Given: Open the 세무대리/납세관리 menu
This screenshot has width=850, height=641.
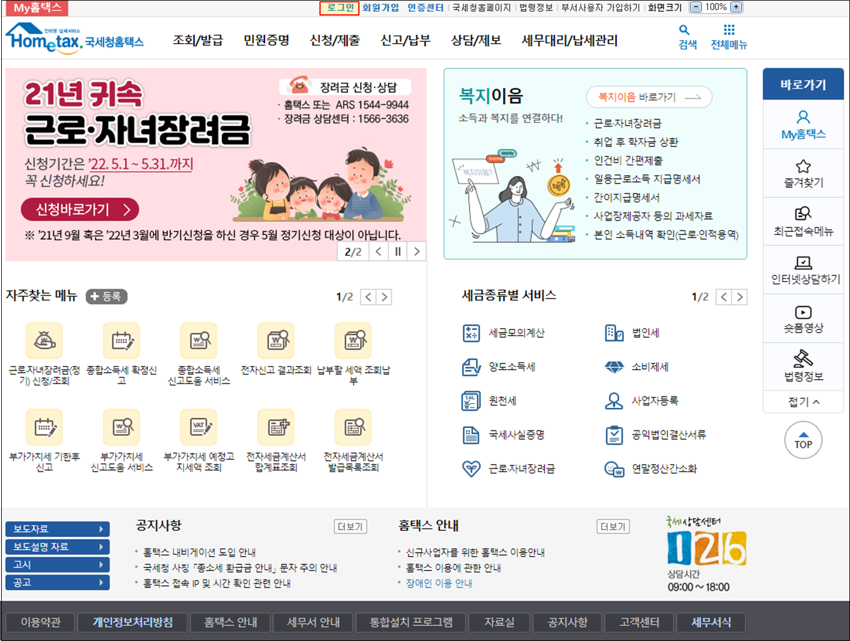Looking at the screenshot, I should 569,41.
